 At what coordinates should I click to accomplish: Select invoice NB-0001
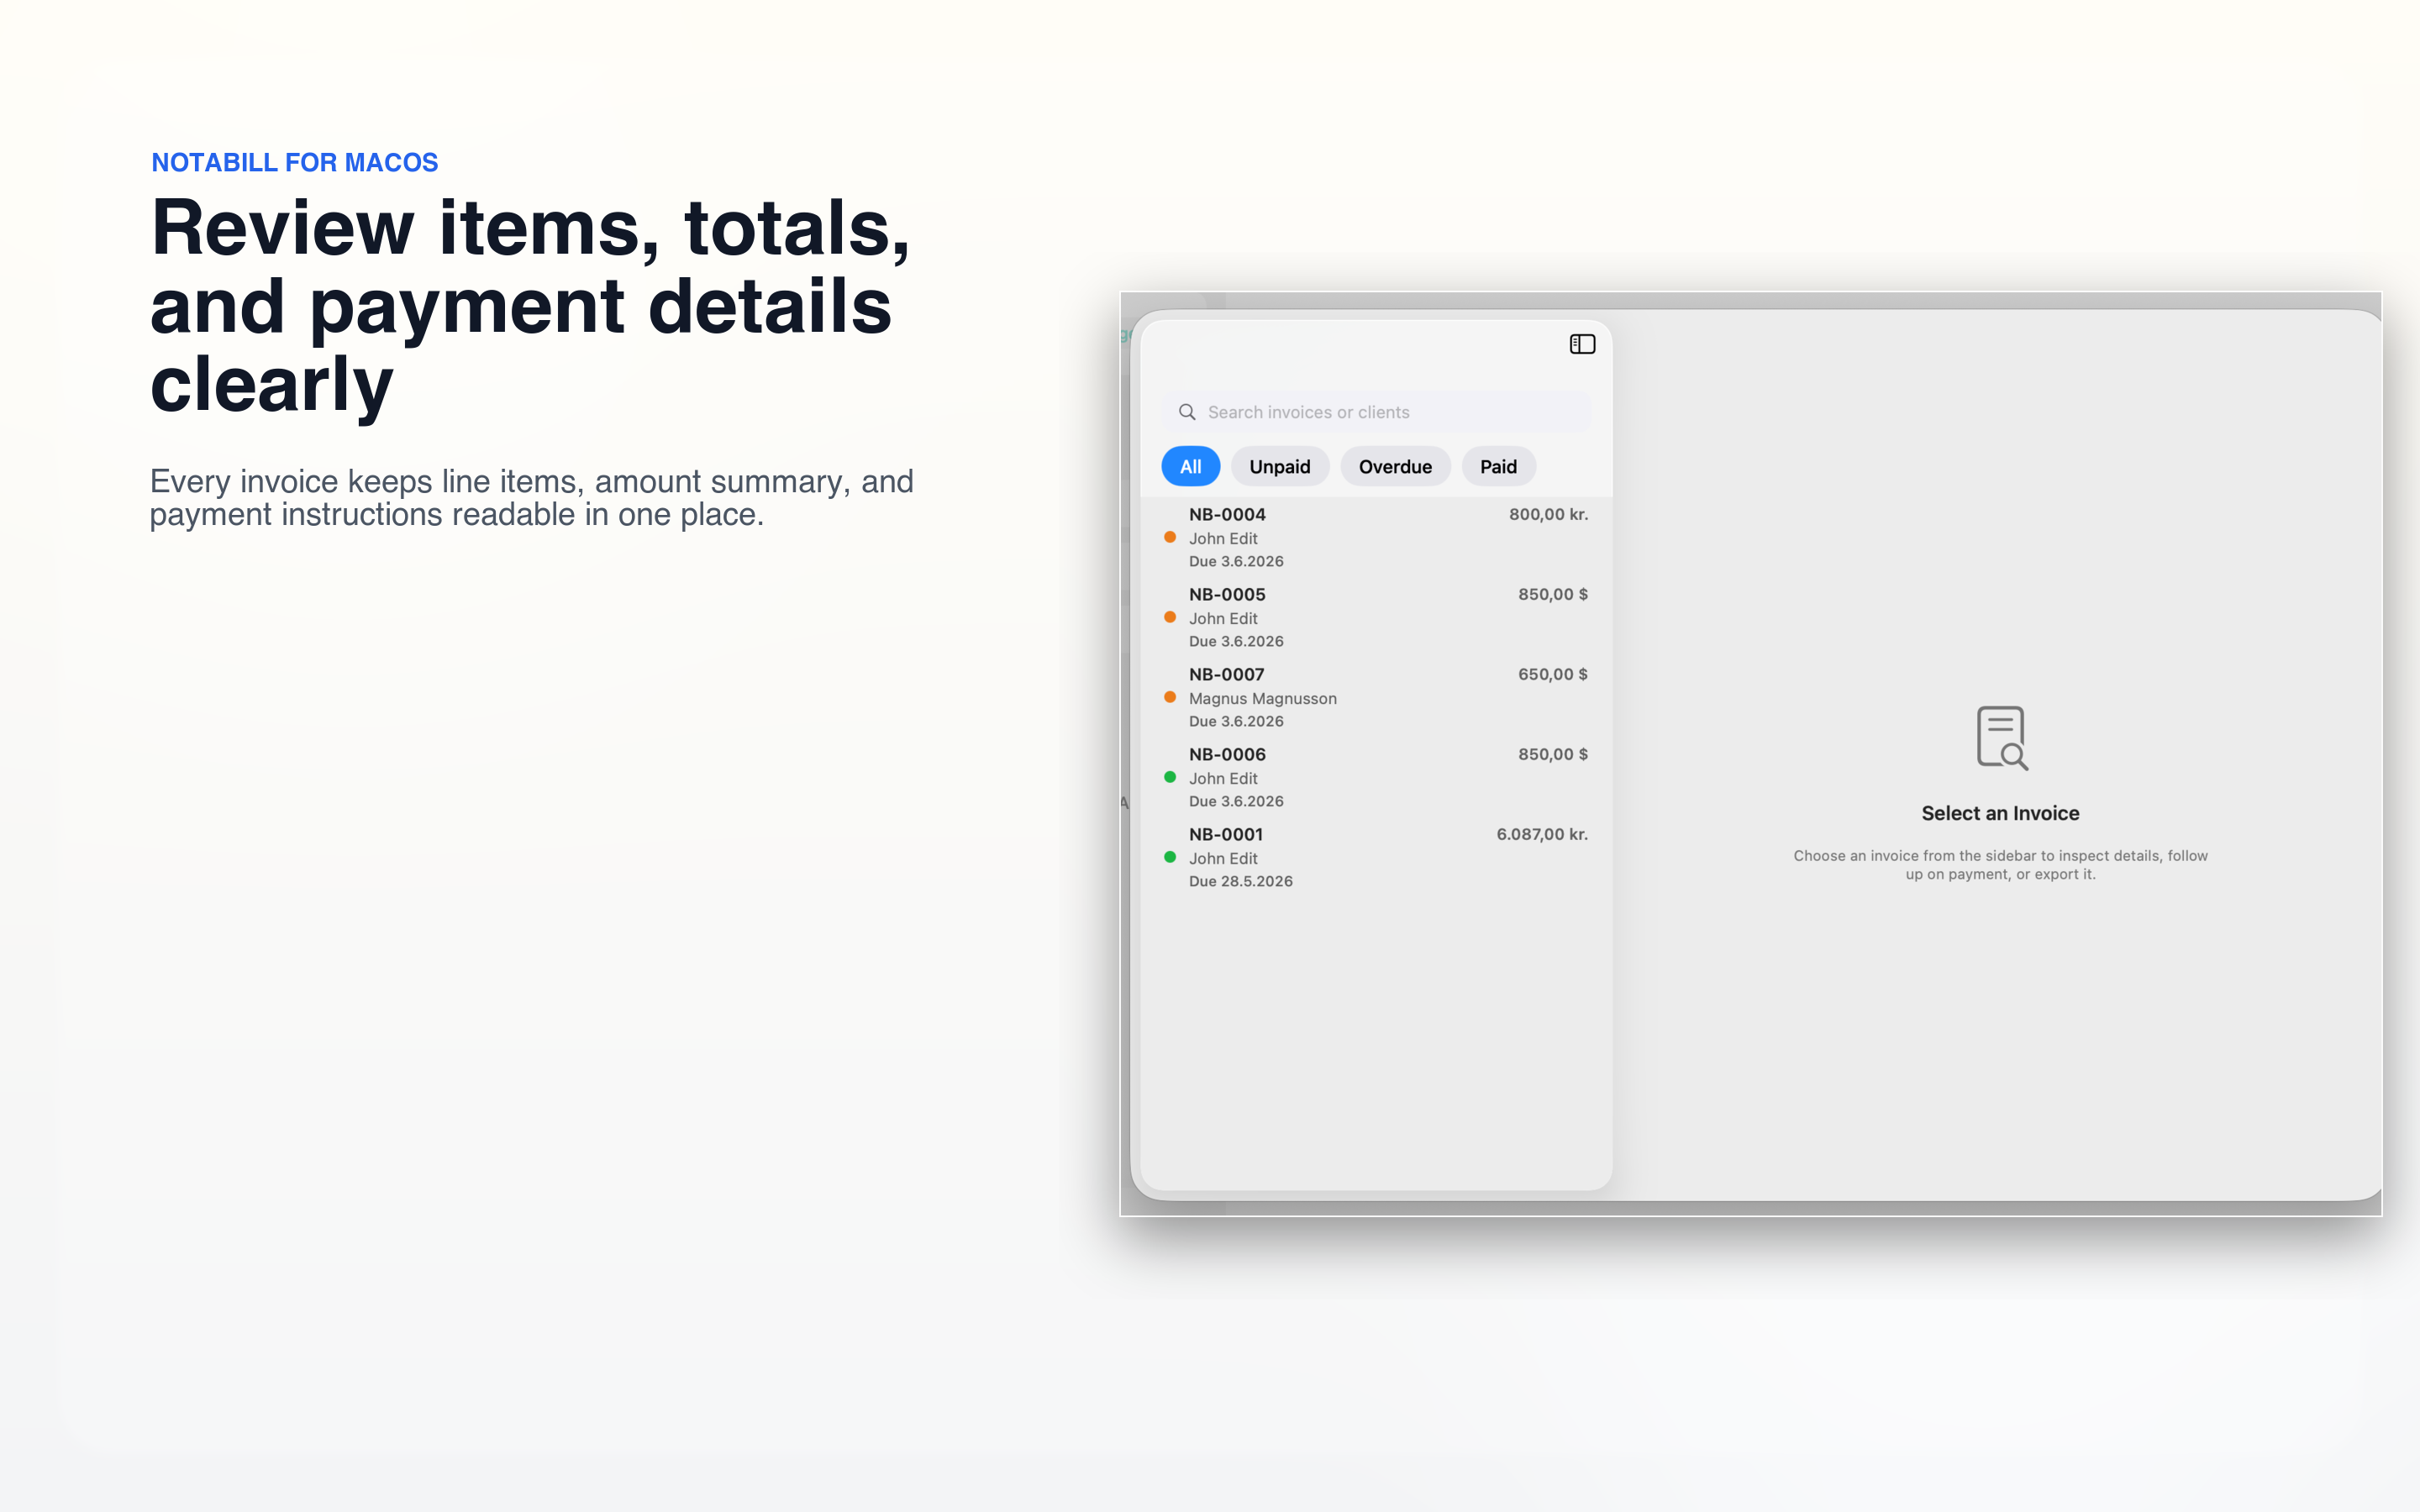pyautogui.click(x=1376, y=857)
